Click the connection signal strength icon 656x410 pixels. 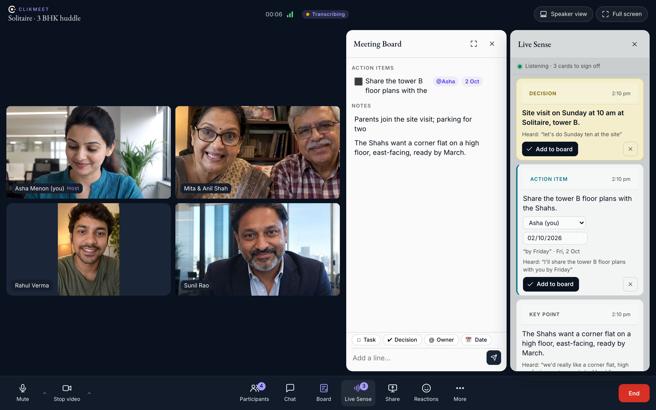[290, 14]
